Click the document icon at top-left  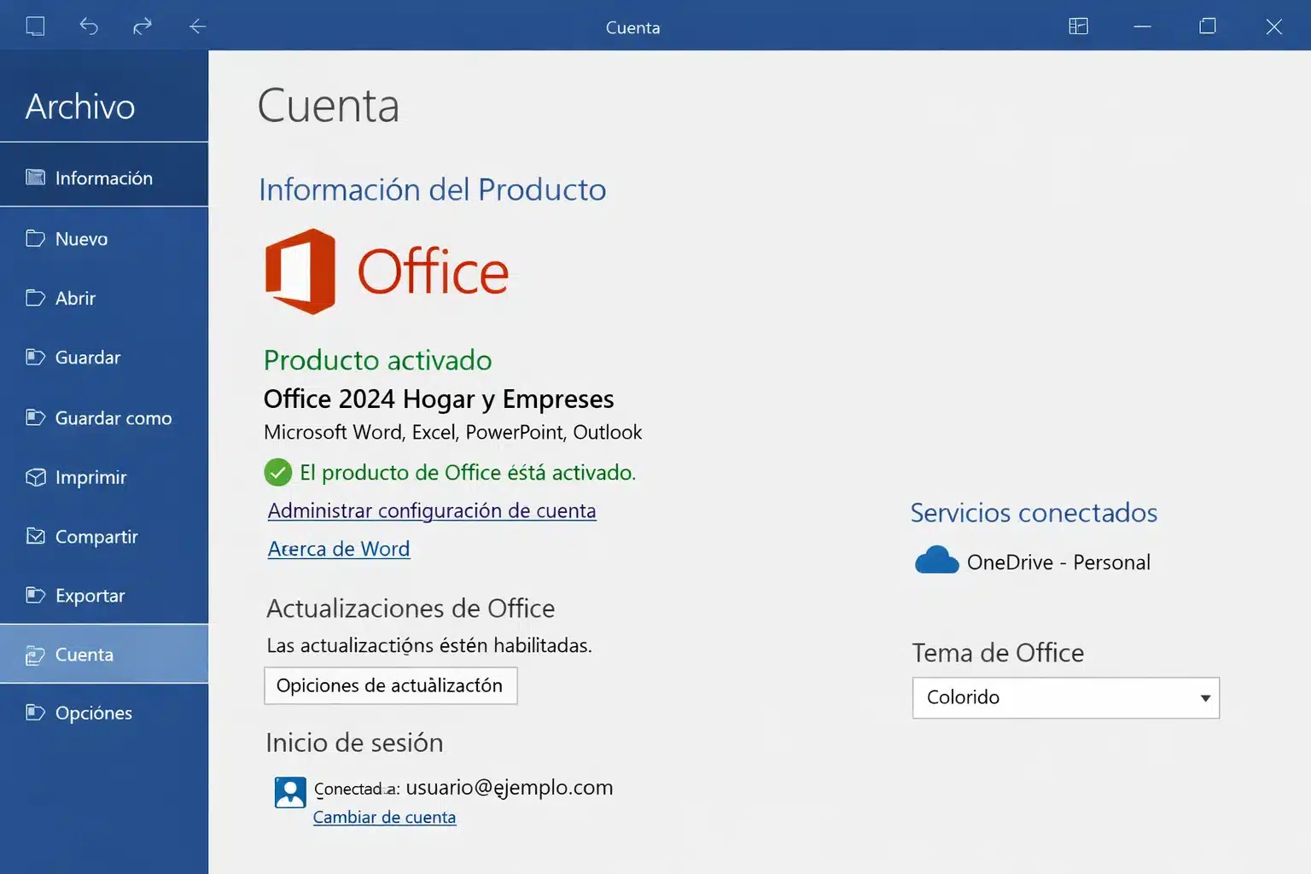coord(35,26)
